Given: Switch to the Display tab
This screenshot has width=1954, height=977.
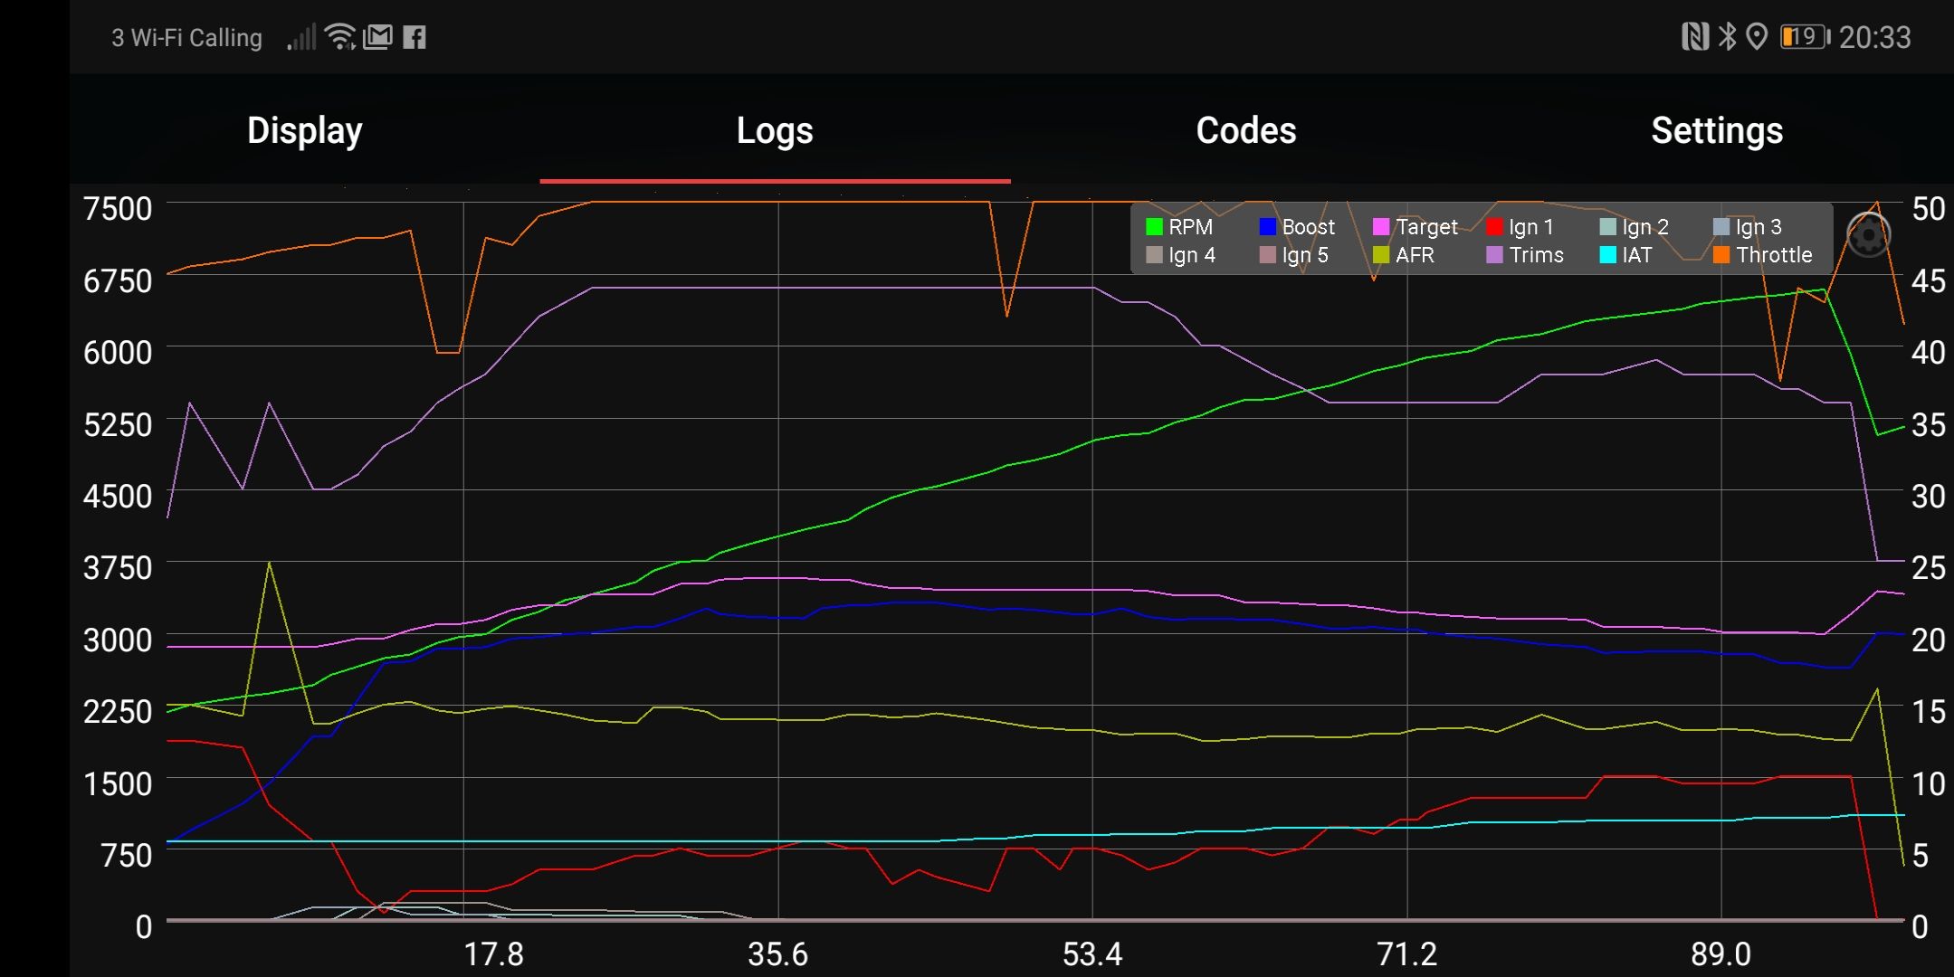Looking at the screenshot, I should click(x=303, y=130).
